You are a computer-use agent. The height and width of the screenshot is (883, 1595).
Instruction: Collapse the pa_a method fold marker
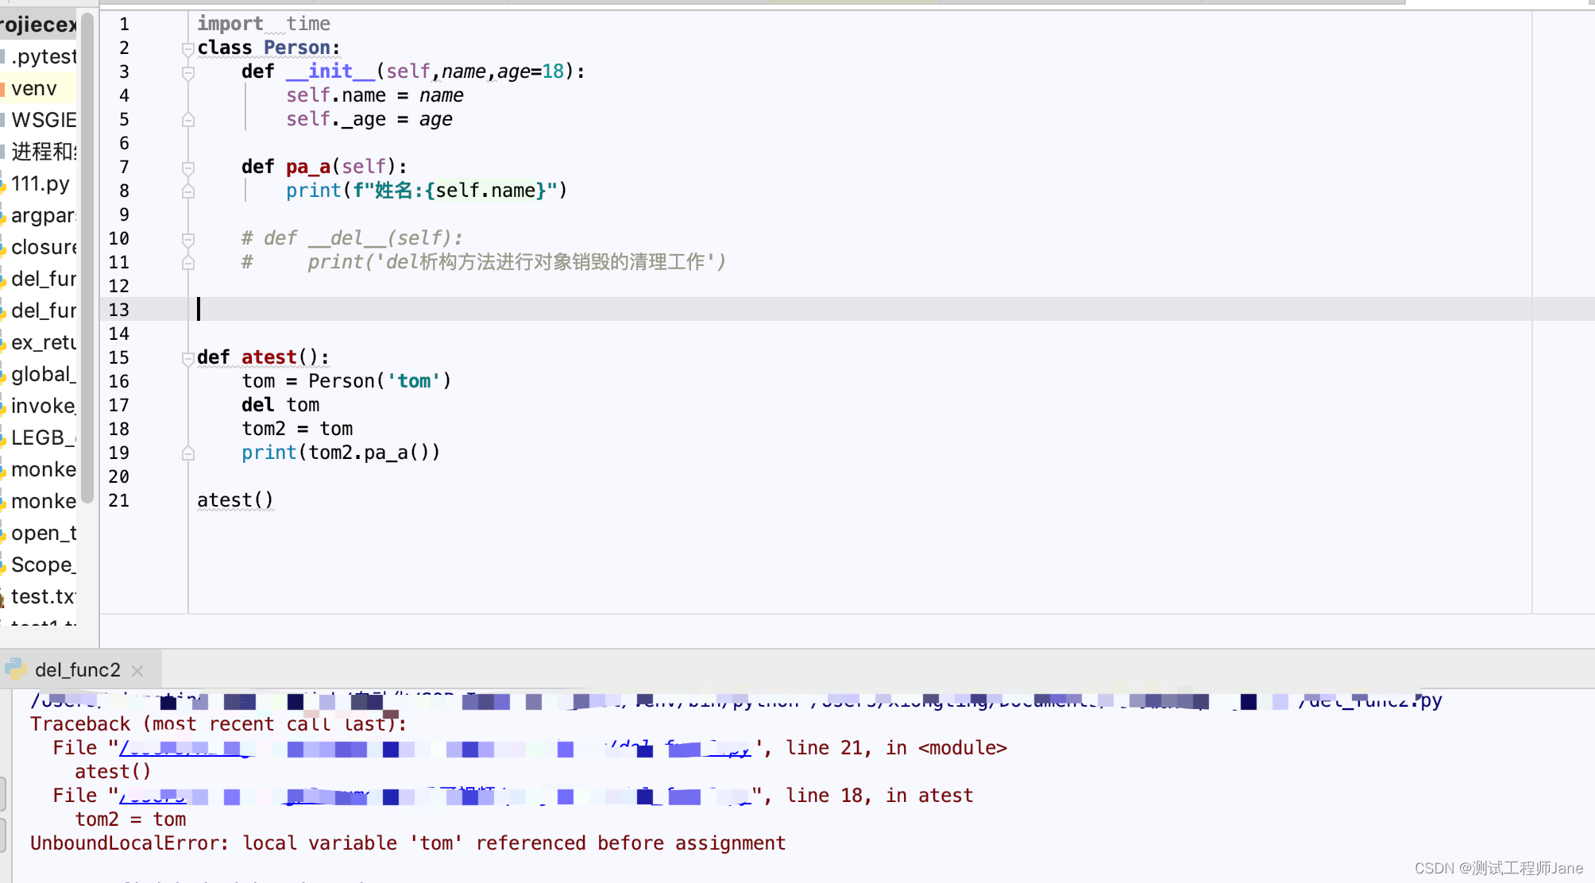click(188, 168)
